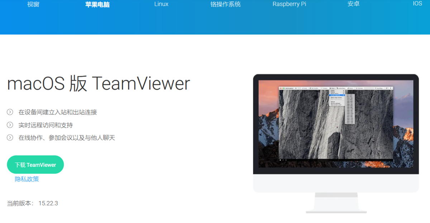Image resolution: width=430 pixels, height=223 pixels.
Task: Click the text 在设备间建立入站和出站连接
Action: (58, 112)
